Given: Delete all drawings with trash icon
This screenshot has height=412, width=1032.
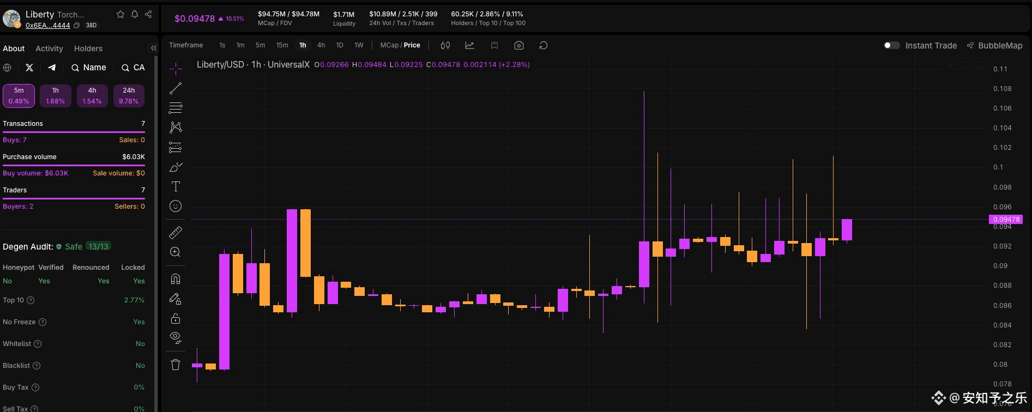Looking at the screenshot, I should coord(176,365).
